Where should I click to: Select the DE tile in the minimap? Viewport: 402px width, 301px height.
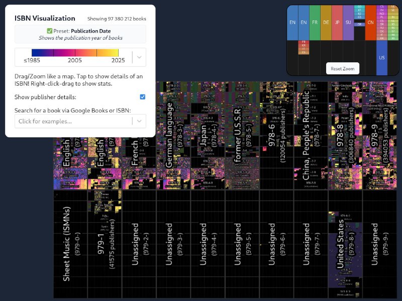coord(326,22)
